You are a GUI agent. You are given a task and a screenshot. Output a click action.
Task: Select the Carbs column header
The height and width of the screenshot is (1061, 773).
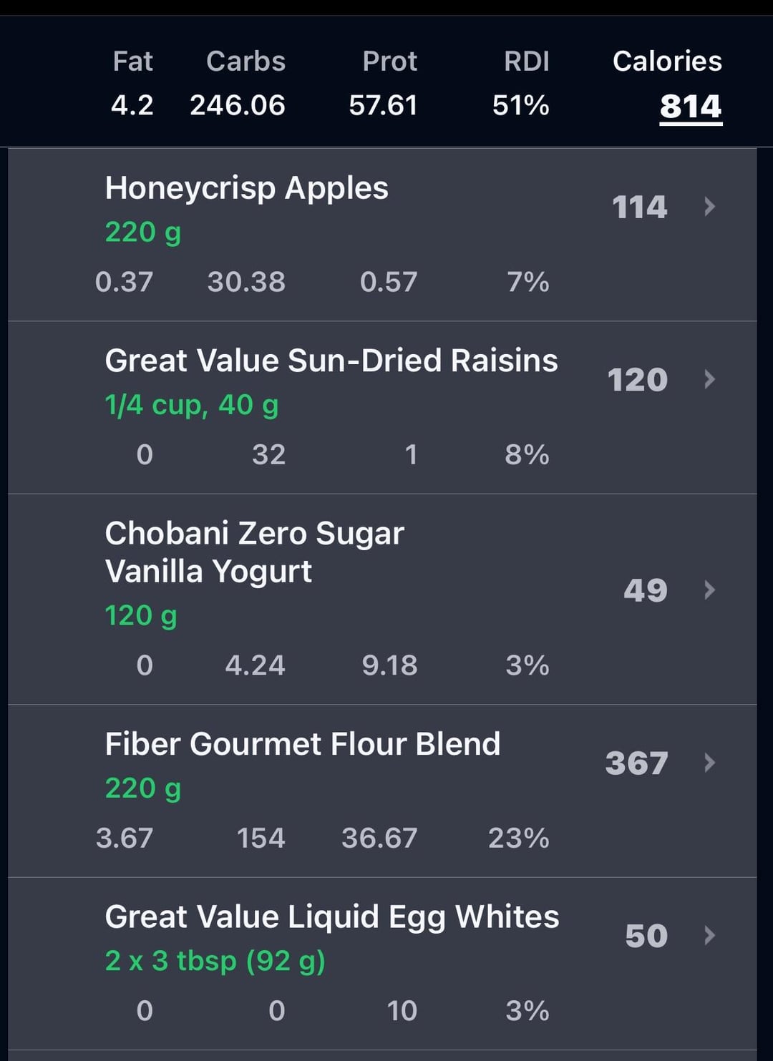tap(245, 62)
